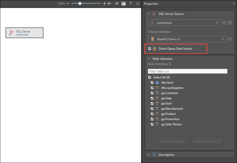
Task: Click the forward arrow in toolbar
Action: pos(116,3)
